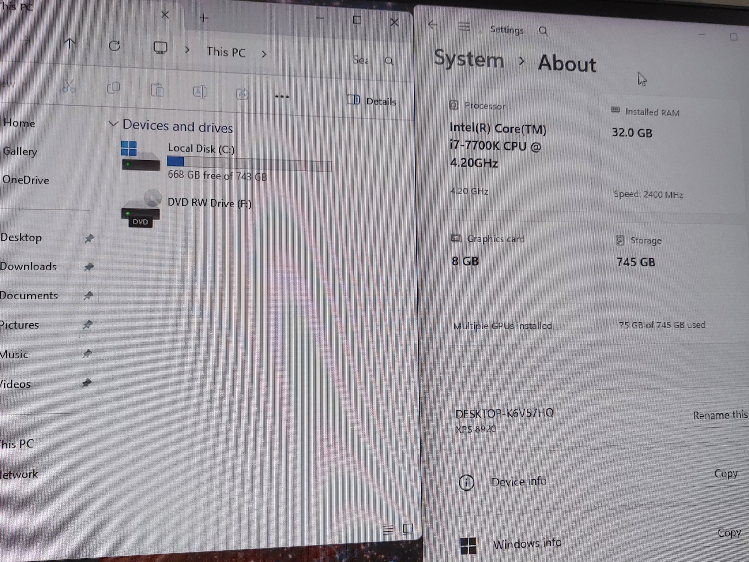The width and height of the screenshot is (749, 562).
Task: Click the Share icon in toolbar
Action: point(242,94)
